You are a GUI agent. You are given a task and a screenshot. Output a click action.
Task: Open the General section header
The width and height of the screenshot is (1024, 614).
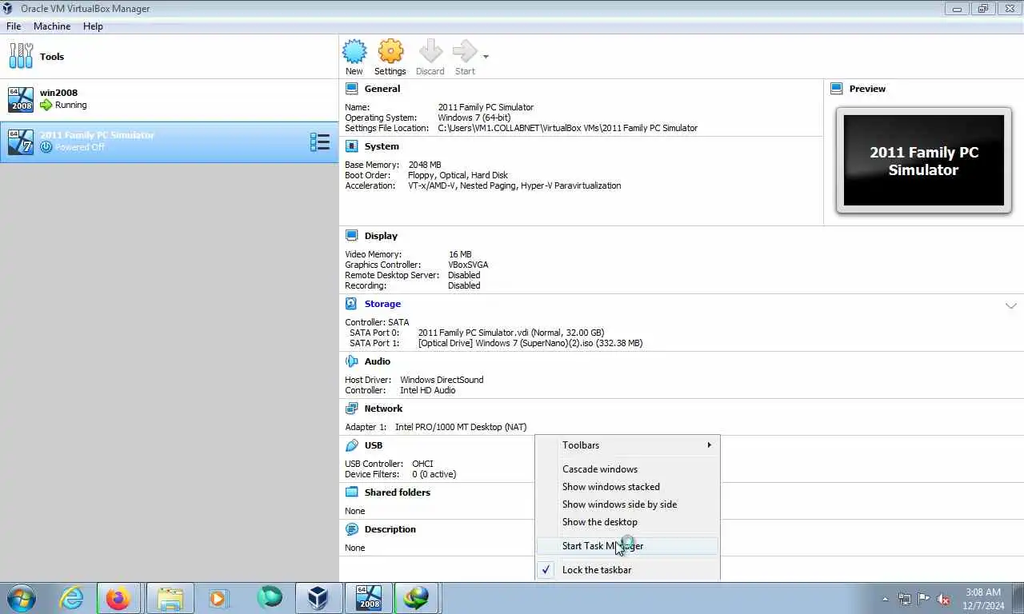coord(382,89)
